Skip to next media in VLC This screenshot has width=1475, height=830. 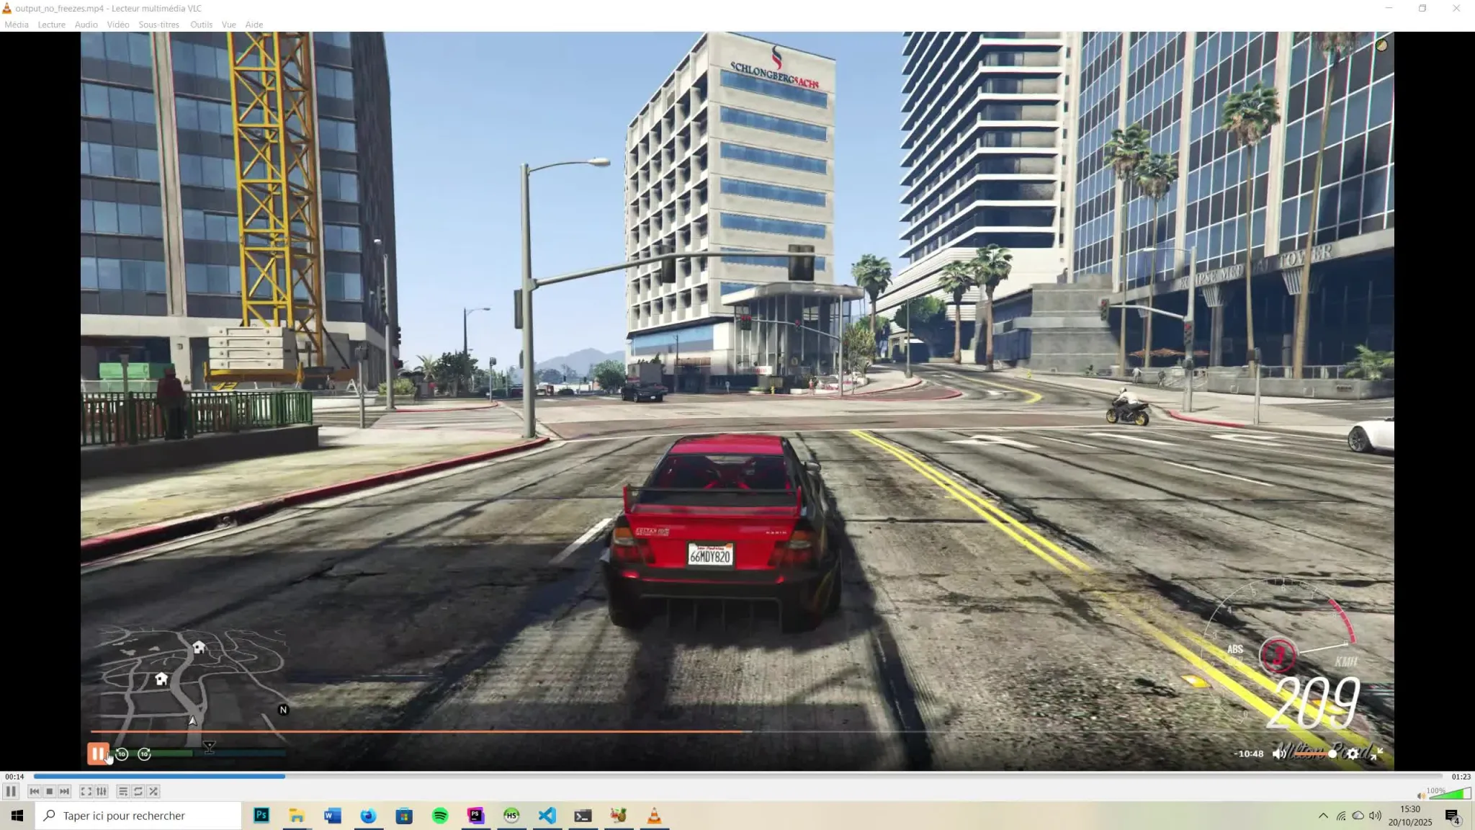click(65, 791)
